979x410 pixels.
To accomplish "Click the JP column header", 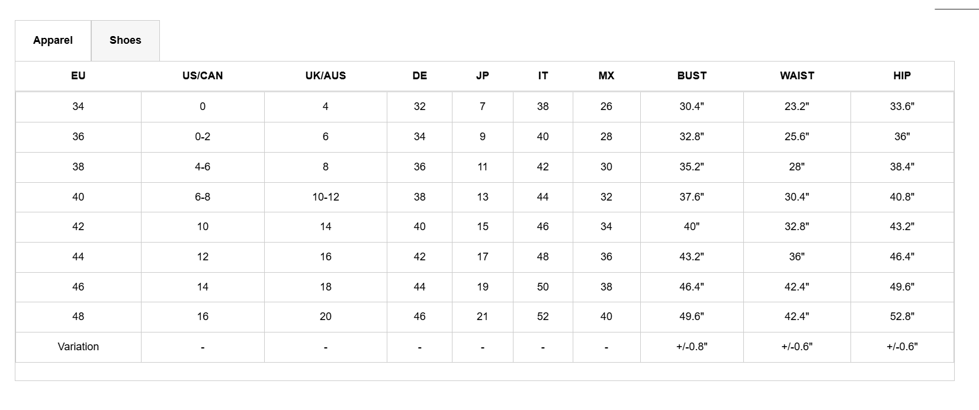I will (x=482, y=76).
